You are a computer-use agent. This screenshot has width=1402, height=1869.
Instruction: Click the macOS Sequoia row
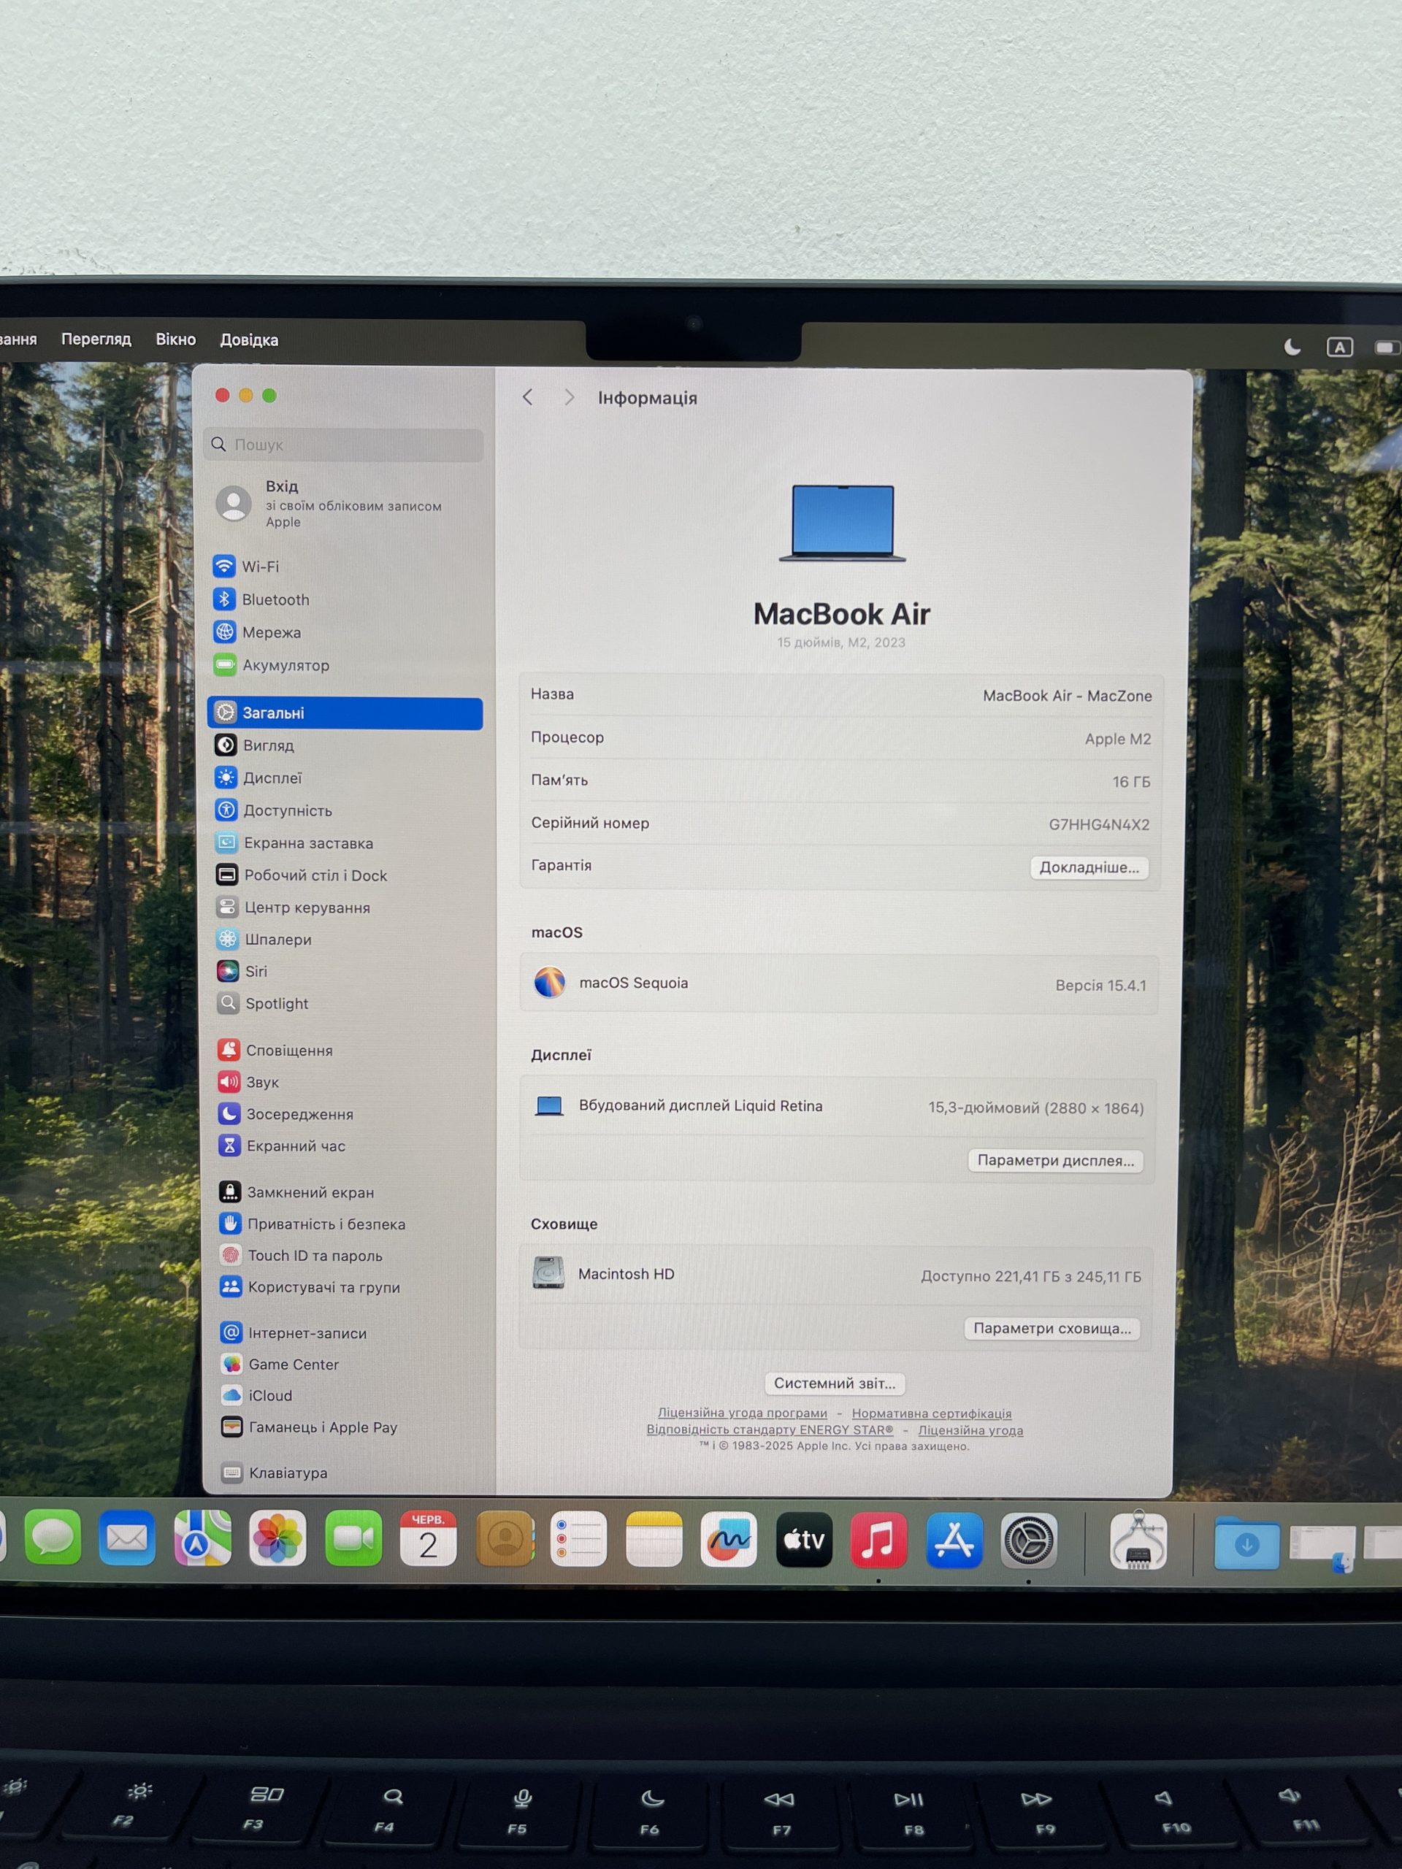[x=838, y=984]
